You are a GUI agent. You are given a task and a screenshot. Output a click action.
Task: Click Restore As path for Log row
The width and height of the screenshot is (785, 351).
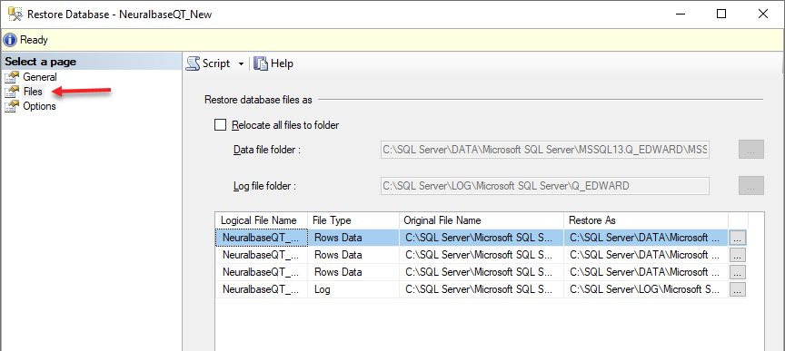click(646, 289)
